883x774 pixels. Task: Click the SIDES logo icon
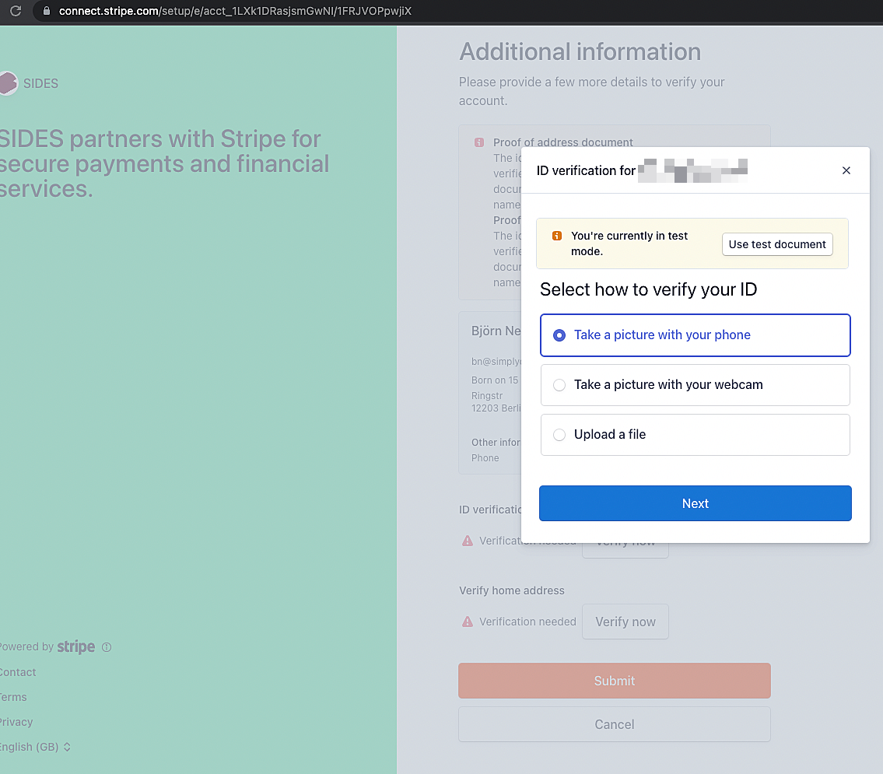coord(8,83)
